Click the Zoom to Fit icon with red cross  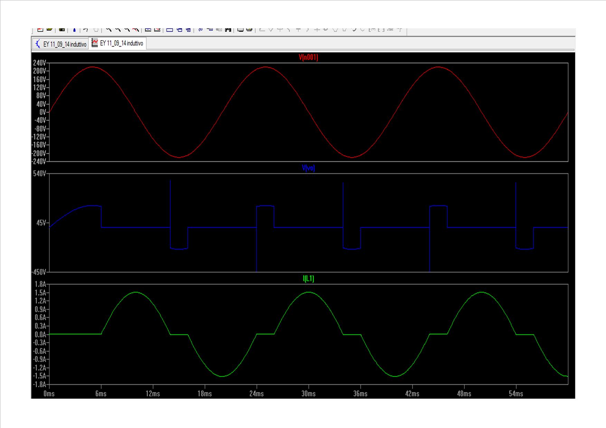136,30
